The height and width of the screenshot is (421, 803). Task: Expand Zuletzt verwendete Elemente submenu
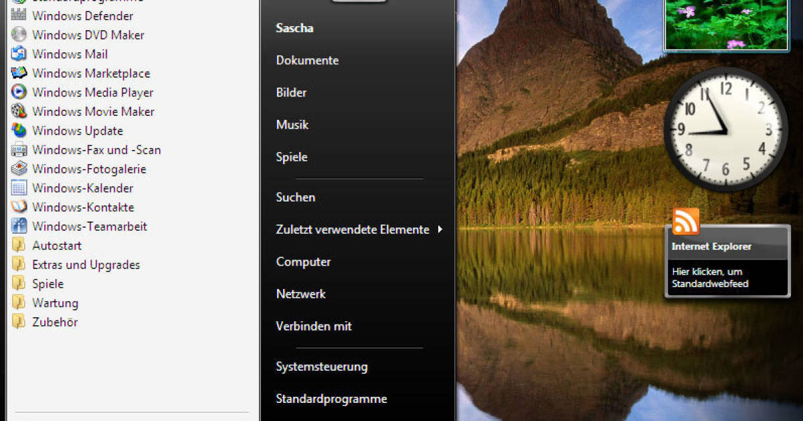point(352,229)
